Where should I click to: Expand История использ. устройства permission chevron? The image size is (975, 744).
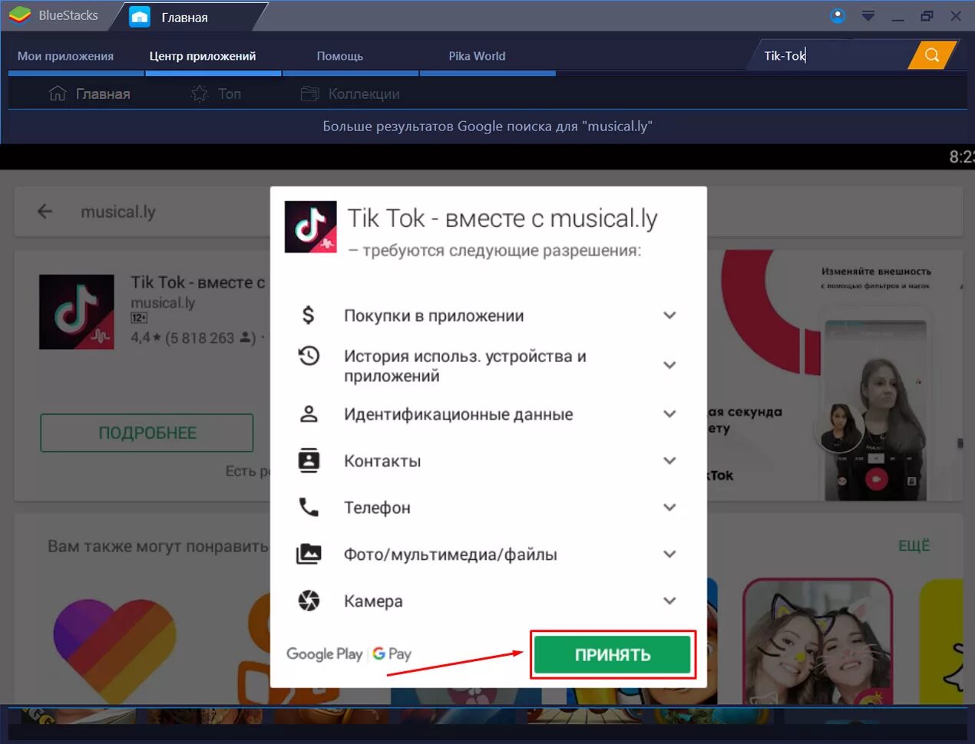tap(669, 365)
